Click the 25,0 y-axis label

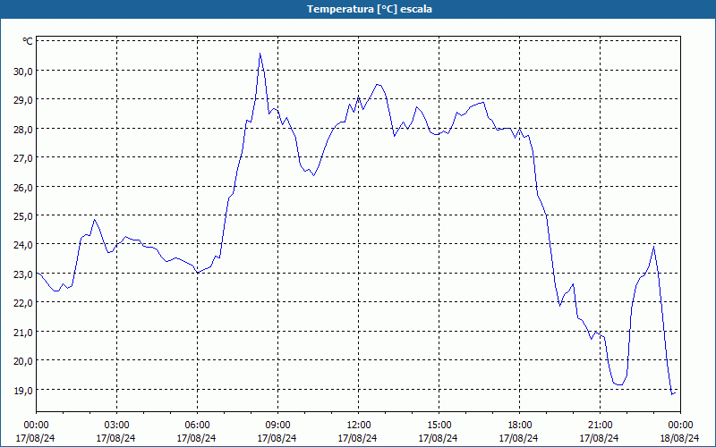23,215
